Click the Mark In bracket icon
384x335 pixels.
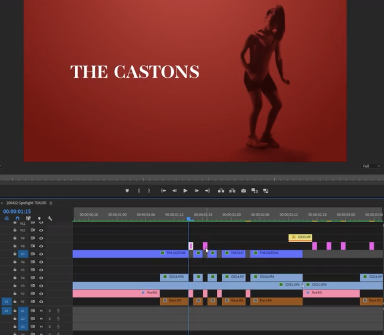tap(139, 191)
